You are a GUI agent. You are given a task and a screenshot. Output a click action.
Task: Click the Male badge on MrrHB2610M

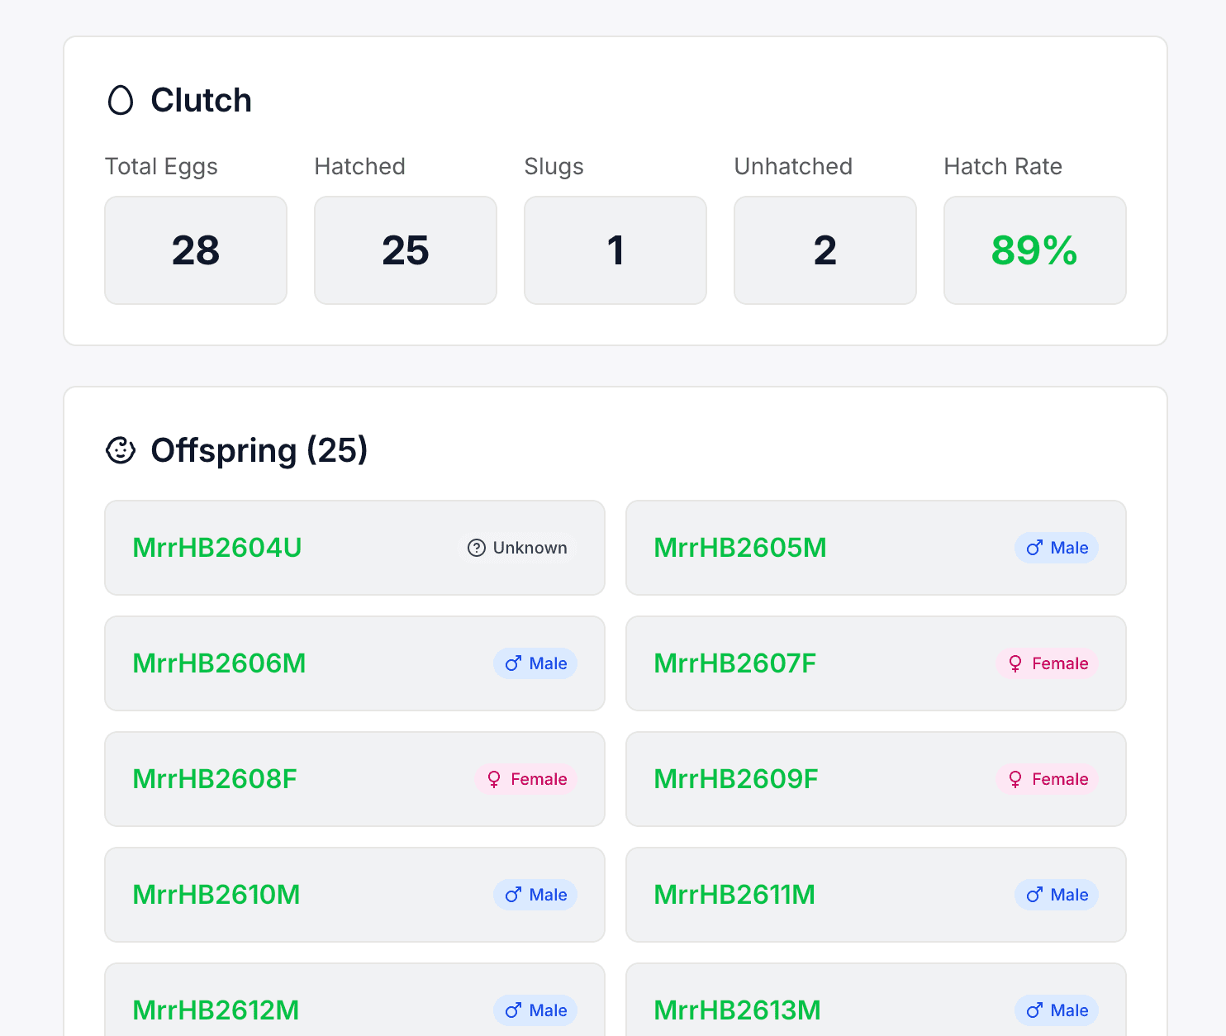tap(535, 895)
